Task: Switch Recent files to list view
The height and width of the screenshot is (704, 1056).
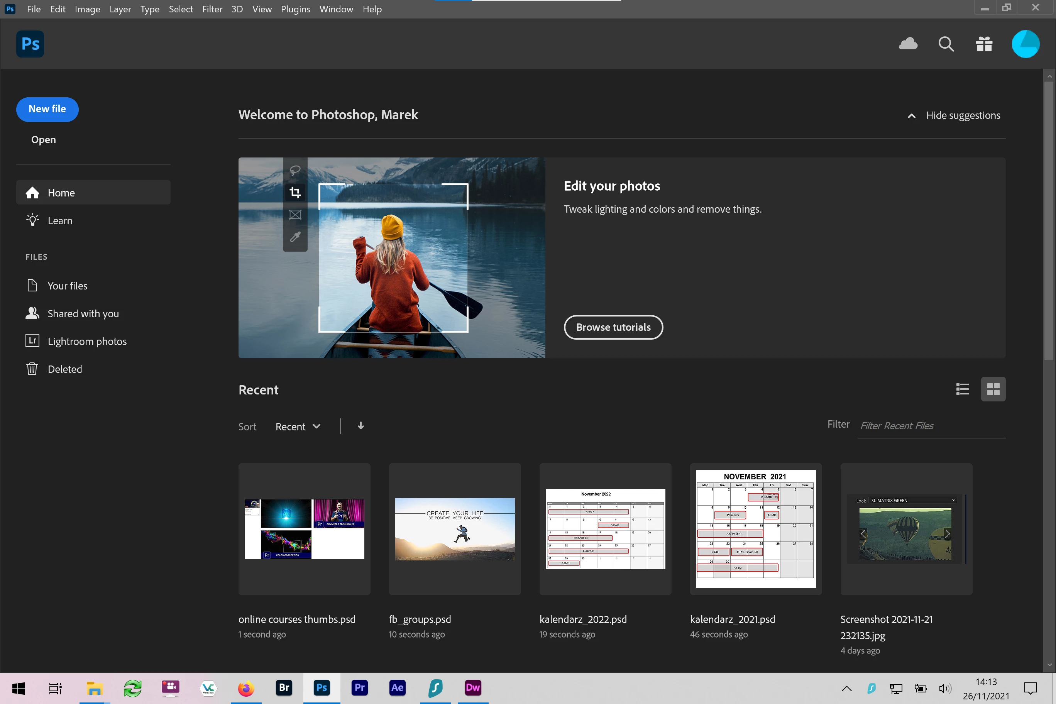Action: pos(962,389)
